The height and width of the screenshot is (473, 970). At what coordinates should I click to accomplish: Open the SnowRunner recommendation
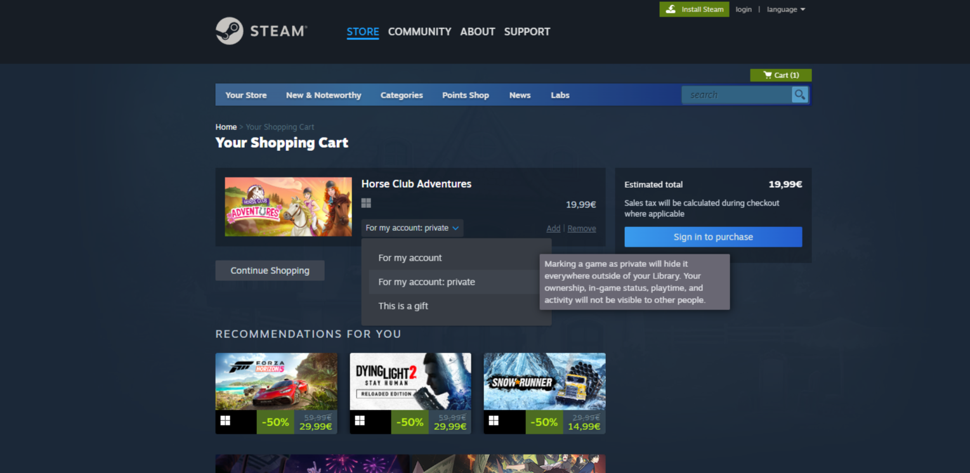click(544, 393)
